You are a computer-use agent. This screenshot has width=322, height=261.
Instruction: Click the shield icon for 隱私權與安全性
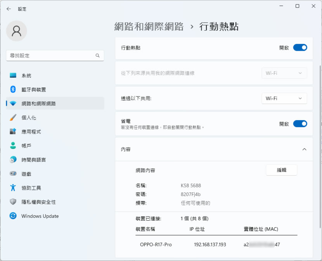(x=13, y=202)
